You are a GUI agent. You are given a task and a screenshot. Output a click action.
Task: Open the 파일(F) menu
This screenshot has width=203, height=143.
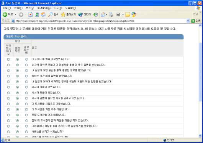click(7, 8)
